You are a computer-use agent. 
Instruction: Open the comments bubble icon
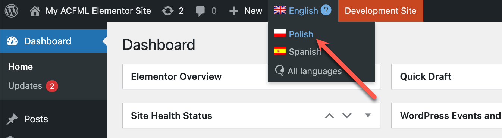[x=200, y=12]
